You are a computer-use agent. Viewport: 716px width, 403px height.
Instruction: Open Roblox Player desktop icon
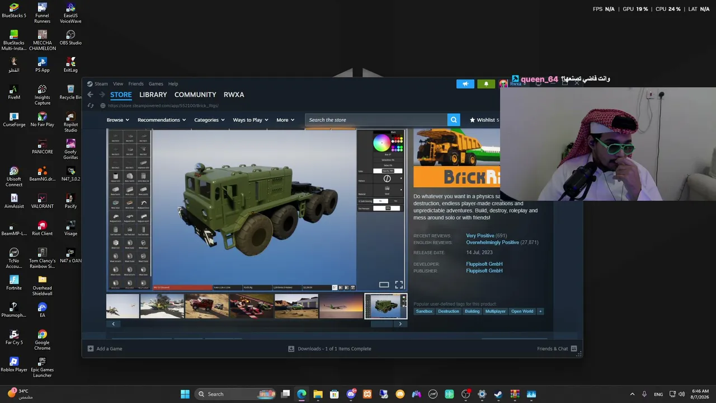[14, 364]
